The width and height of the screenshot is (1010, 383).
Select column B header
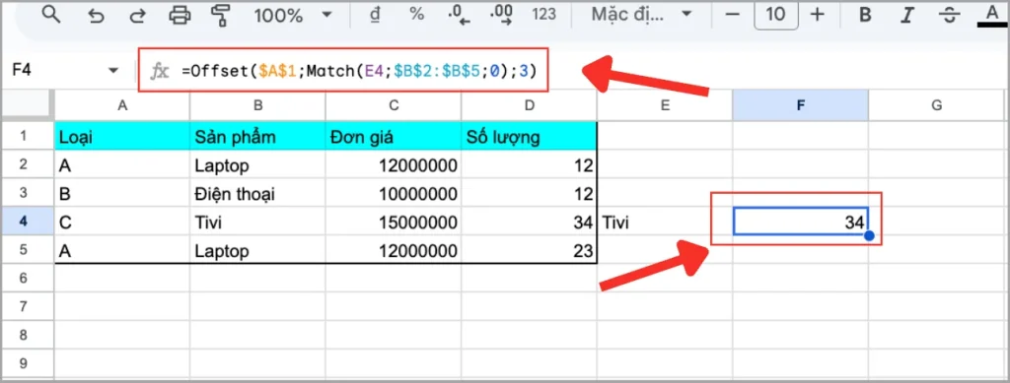[257, 105]
